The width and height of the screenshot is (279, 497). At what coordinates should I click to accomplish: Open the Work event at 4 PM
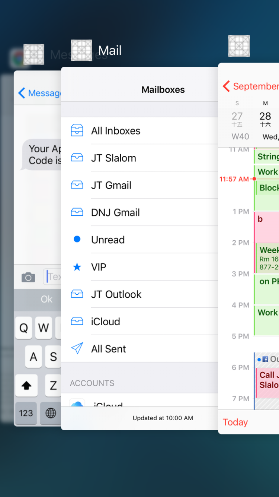267,320
